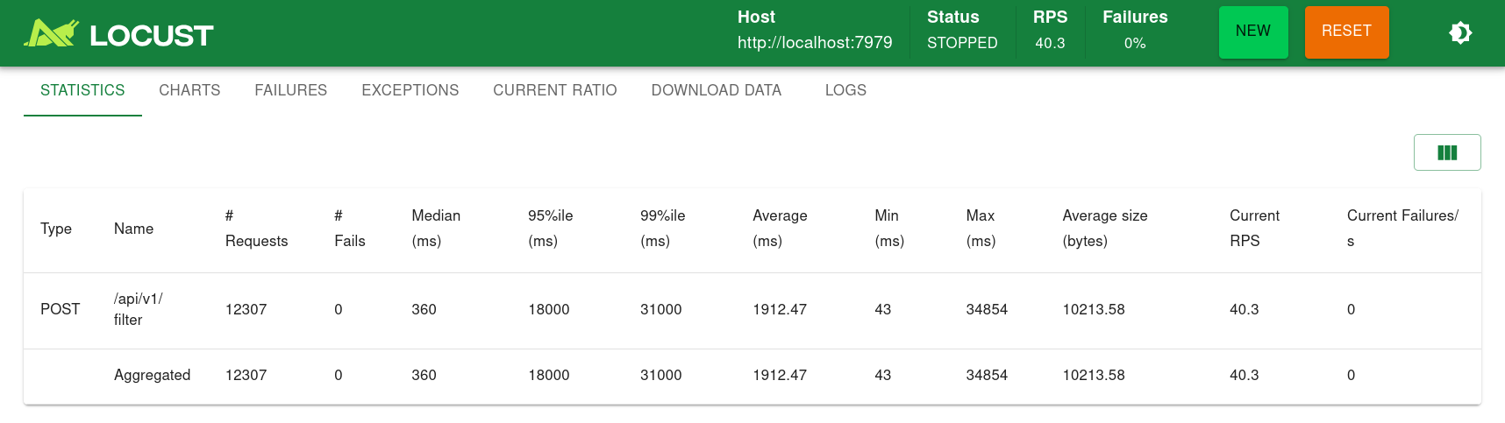Viewport: 1505px width, 423px height.
Task: Start a NEW load test
Action: 1253,32
